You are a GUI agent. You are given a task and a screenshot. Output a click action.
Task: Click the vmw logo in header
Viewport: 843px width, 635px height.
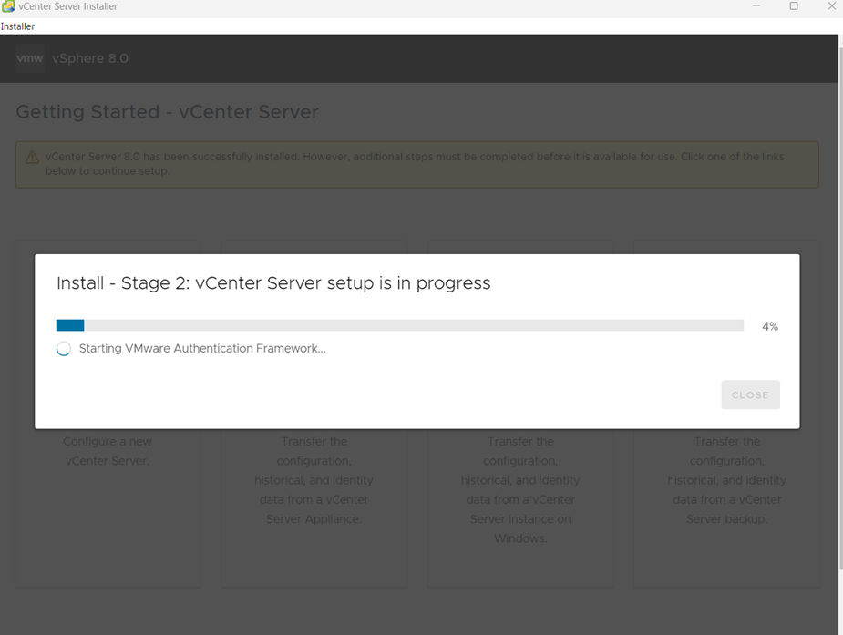click(x=29, y=58)
